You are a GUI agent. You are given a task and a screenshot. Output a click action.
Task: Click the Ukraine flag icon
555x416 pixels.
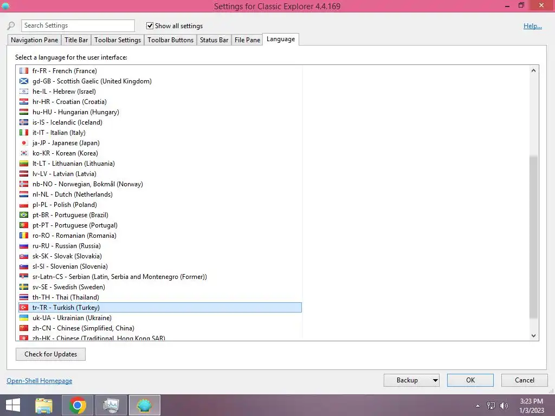[24, 317]
